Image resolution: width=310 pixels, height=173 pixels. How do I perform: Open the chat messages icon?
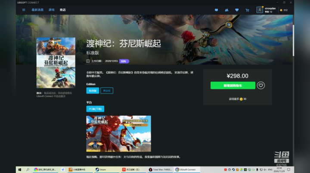216,10
